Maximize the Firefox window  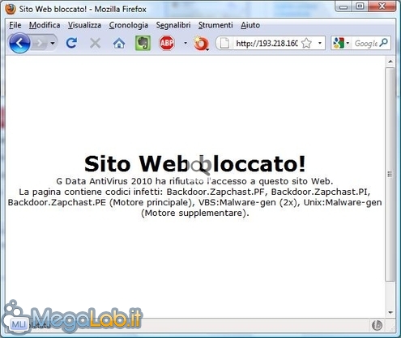point(360,6)
